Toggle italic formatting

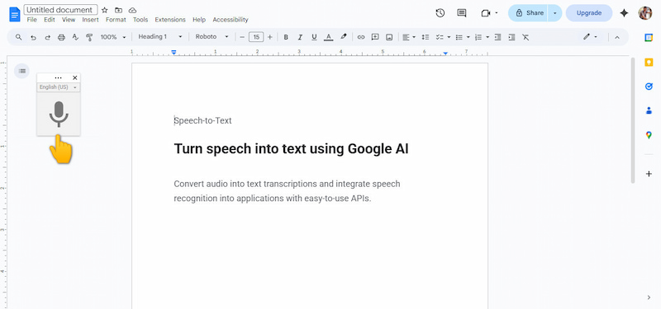(300, 37)
